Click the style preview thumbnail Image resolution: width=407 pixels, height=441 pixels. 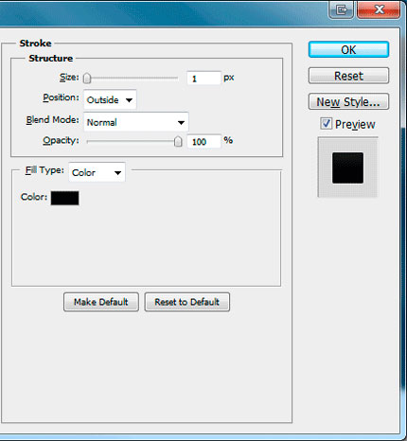(347, 168)
